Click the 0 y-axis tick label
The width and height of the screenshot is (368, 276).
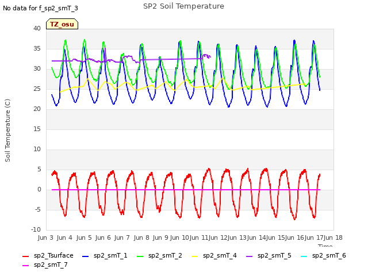(x=39, y=189)
